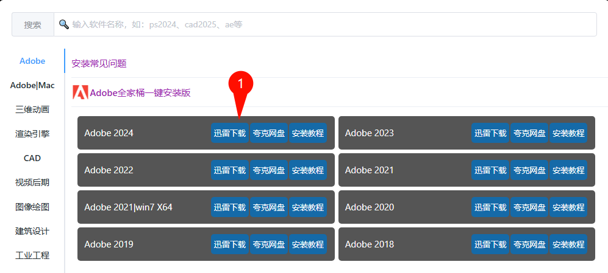Click 迅雷下载 for Adobe 2019

[230, 244]
